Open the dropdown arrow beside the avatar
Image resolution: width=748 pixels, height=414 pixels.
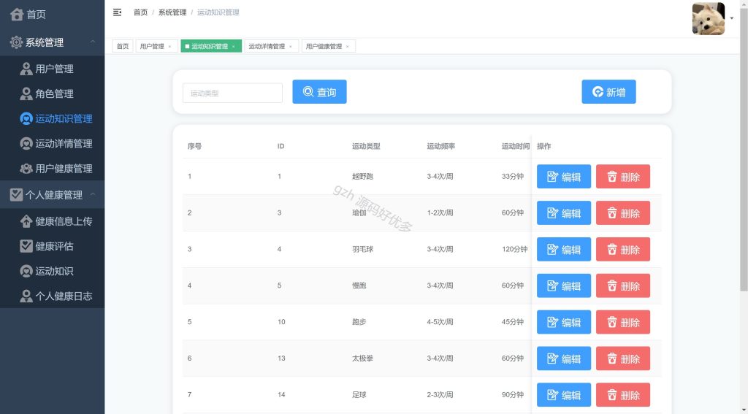[732, 18]
